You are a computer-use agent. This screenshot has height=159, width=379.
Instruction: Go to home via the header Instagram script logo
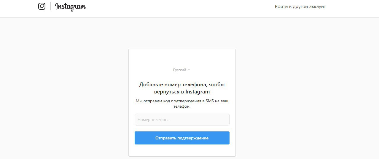tap(70, 7)
